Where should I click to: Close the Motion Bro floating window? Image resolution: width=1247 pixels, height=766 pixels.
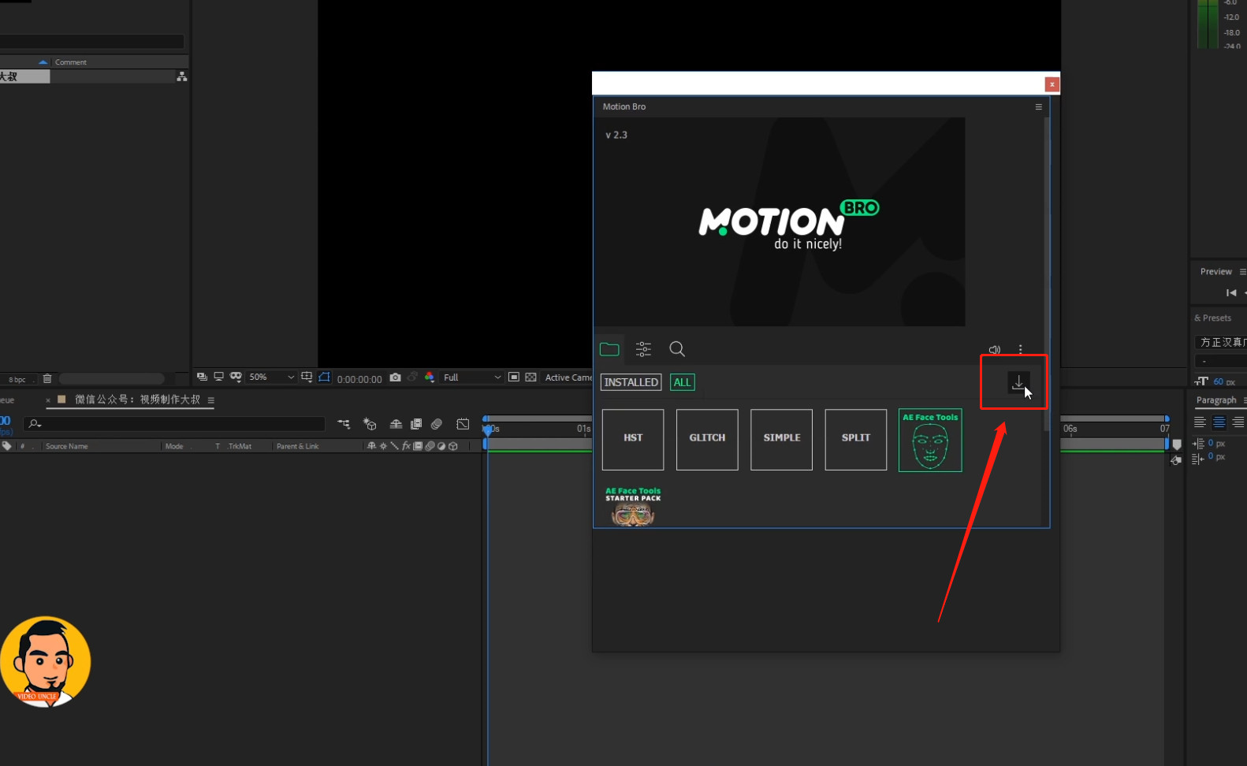(1052, 84)
